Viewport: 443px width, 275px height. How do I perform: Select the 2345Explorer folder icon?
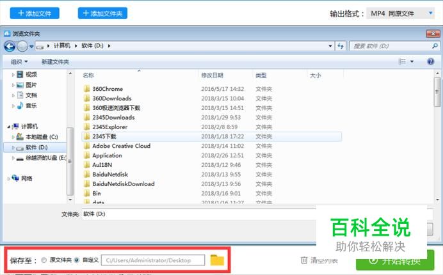(86, 127)
